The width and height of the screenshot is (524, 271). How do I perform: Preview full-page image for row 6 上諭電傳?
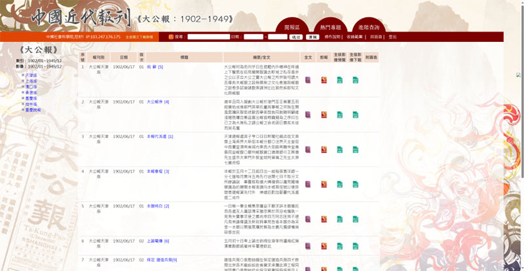coord(340,246)
